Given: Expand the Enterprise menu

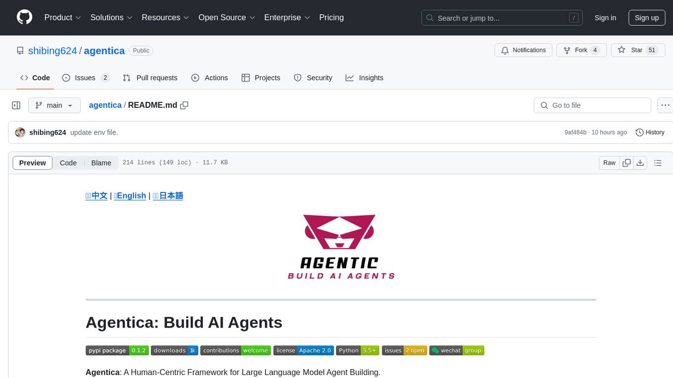Looking at the screenshot, I should (287, 17).
